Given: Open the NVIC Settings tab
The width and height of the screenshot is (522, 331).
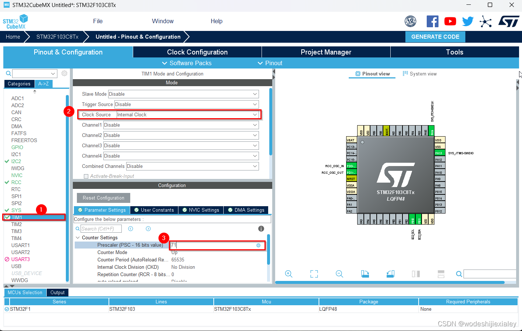Looking at the screenshot, I should tap(201, 210).
